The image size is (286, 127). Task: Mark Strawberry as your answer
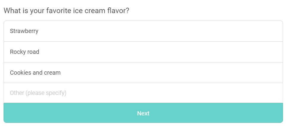143,31
